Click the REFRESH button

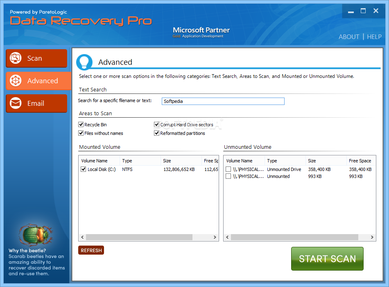(91, 250)
